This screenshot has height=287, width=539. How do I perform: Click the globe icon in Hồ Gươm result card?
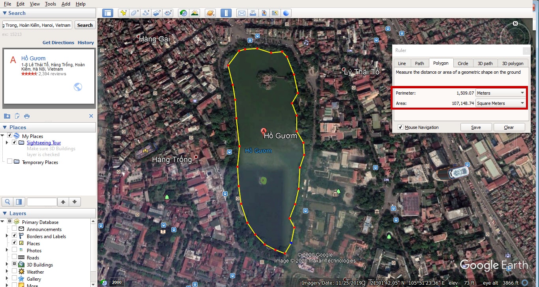click(78, 87)
